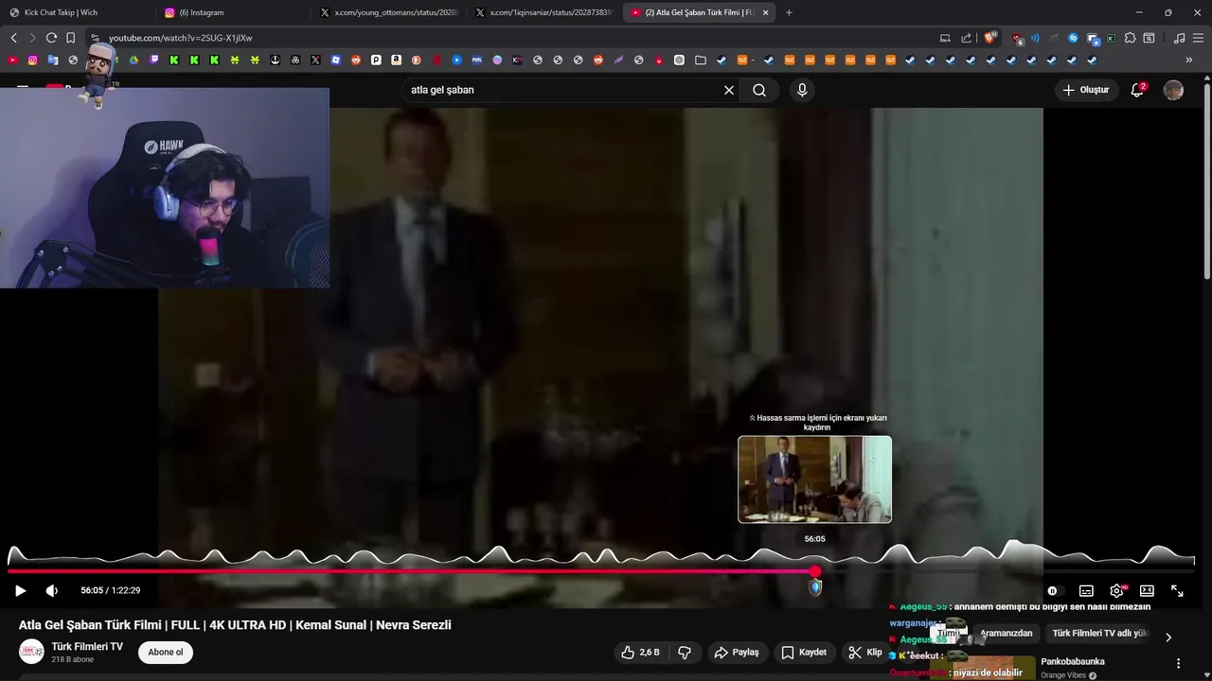This screenshot has height=681, width=1212.
Task: Share the page from the address bar
Action: click(x=966, y=38)
